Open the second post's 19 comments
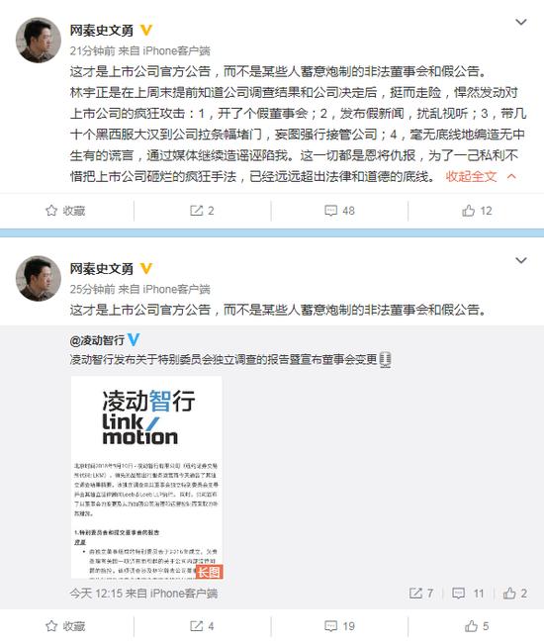Screen dimensions: 544x643 tap(339, 626)
